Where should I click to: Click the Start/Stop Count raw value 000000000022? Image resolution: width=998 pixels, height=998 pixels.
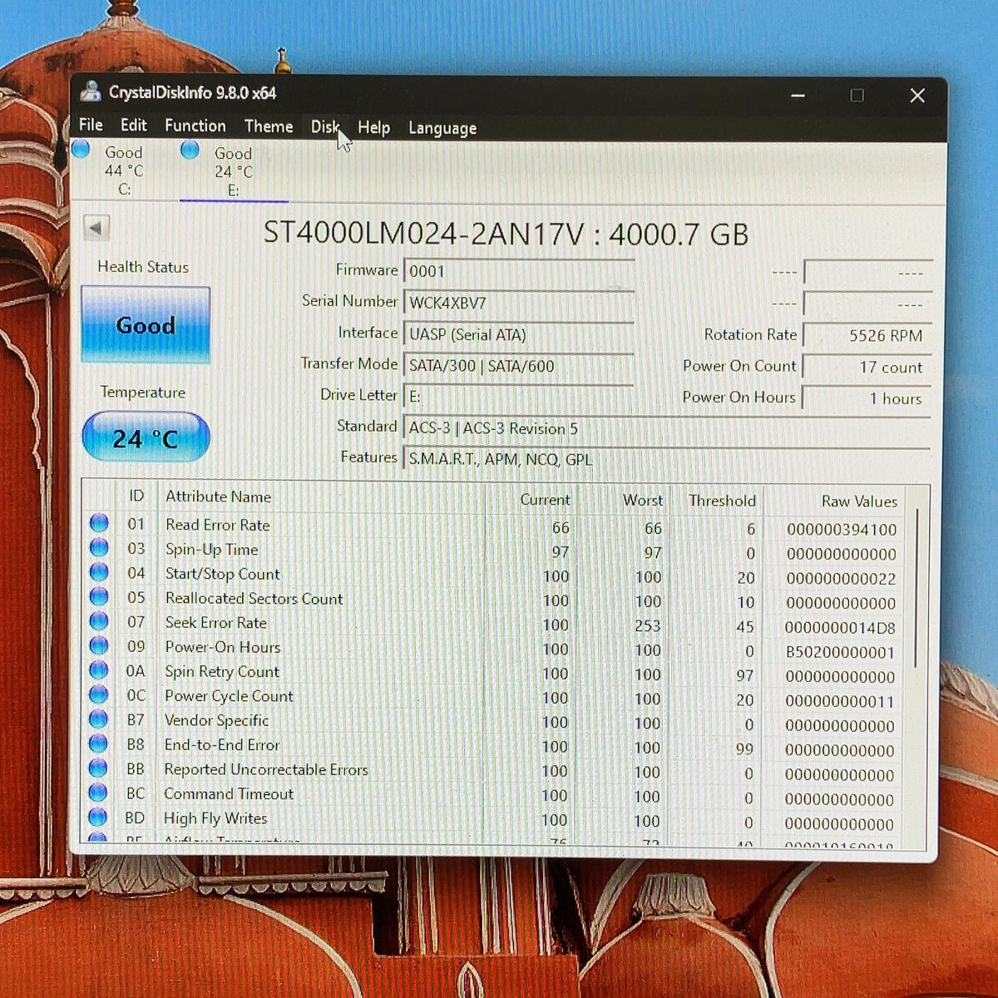[841, 579]
